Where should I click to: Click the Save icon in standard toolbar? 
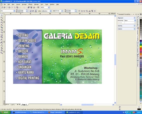pos(7,7)
